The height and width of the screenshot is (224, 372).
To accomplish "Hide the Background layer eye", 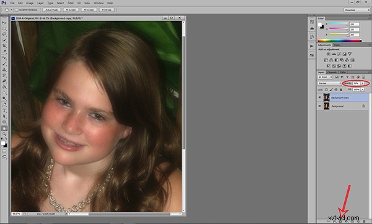I will click(319, 106).
